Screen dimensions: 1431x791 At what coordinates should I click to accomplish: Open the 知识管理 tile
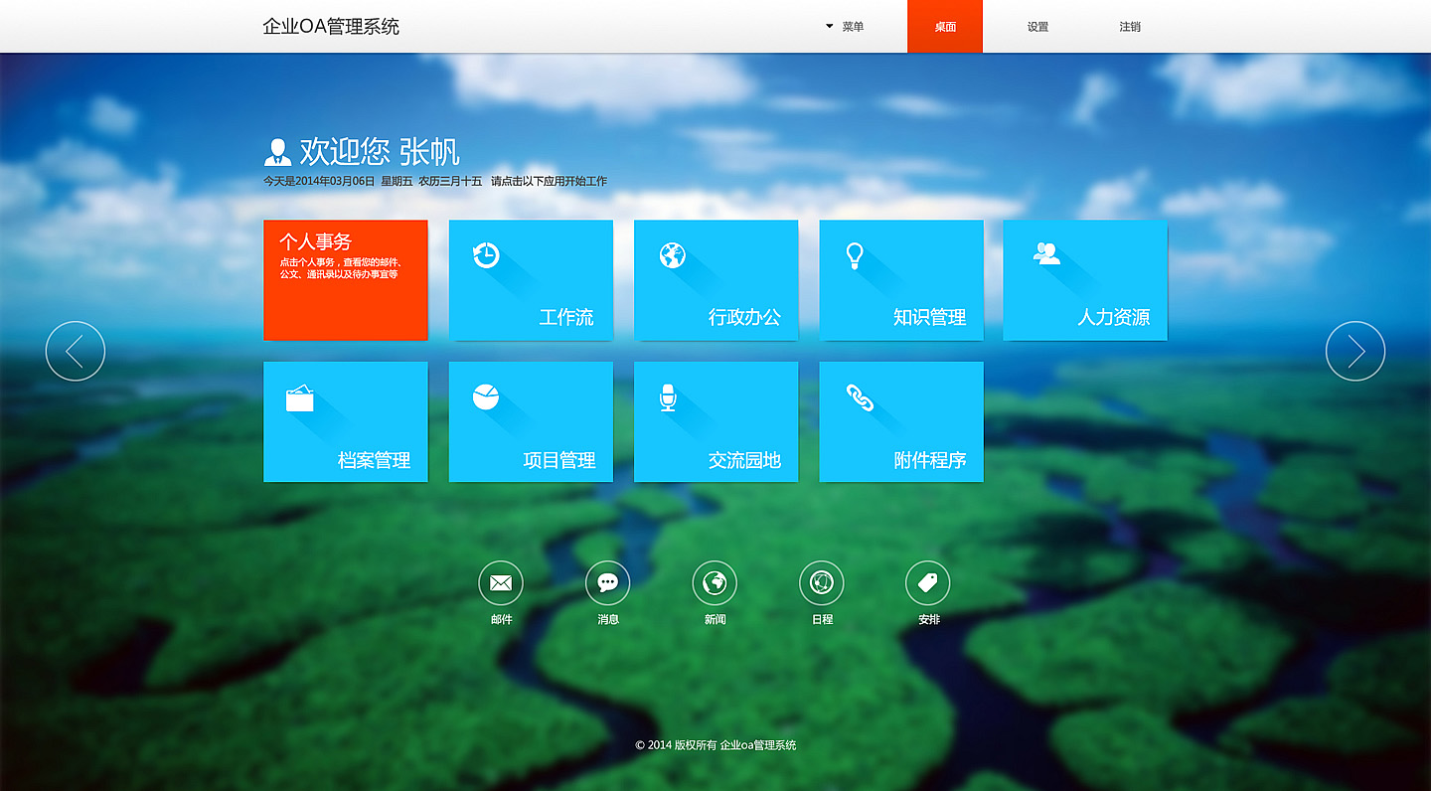[901, 280]
